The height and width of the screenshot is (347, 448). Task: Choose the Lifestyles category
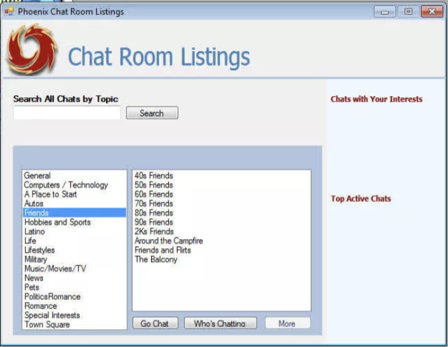(x=74, y=250)
